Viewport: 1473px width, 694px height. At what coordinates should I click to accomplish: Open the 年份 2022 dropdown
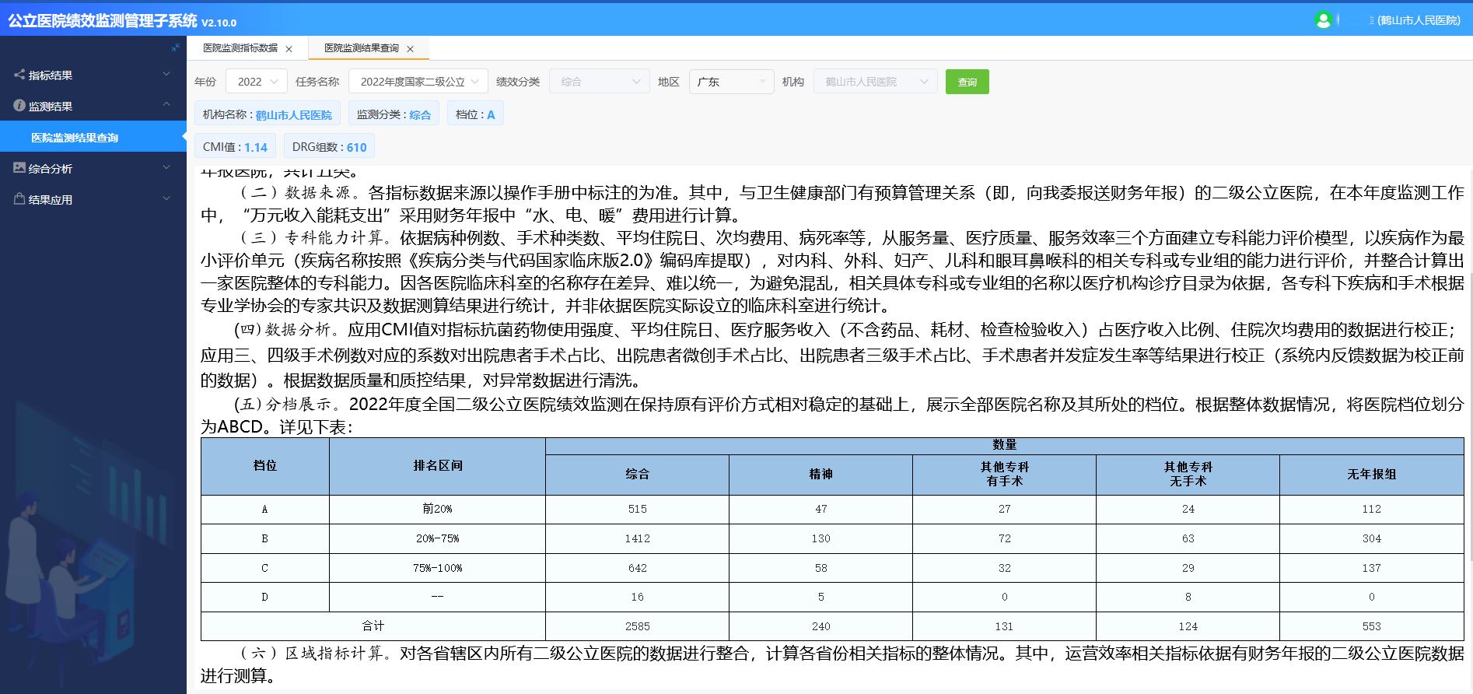(257, 82)
